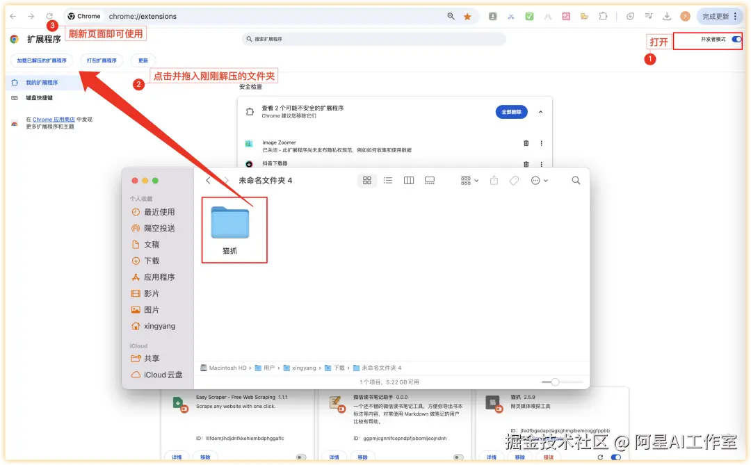Screen dimensions: 751x465
Task: Click the Finder Share icon
Action: [495, 180]
